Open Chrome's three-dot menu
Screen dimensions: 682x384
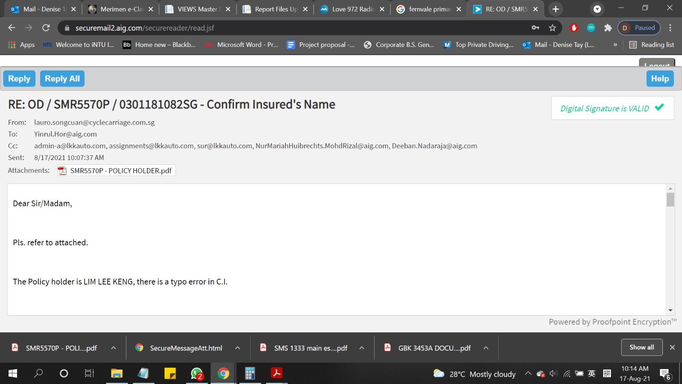(670, 28)
